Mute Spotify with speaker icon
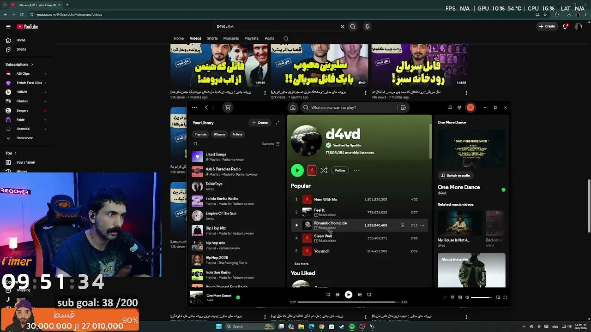The height and width of the screenshot is (332, 591). tap(467, 297)
